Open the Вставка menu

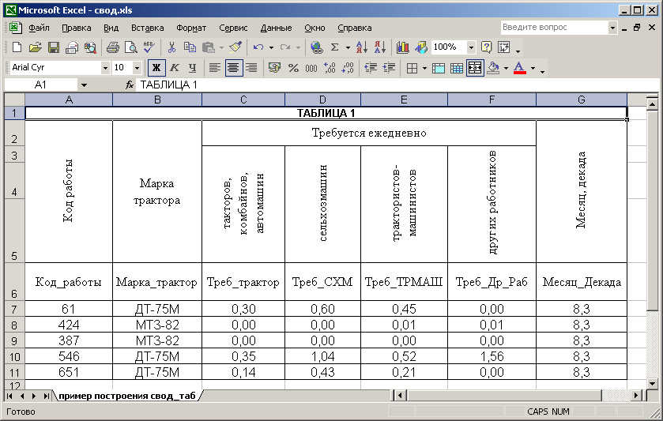147,28
